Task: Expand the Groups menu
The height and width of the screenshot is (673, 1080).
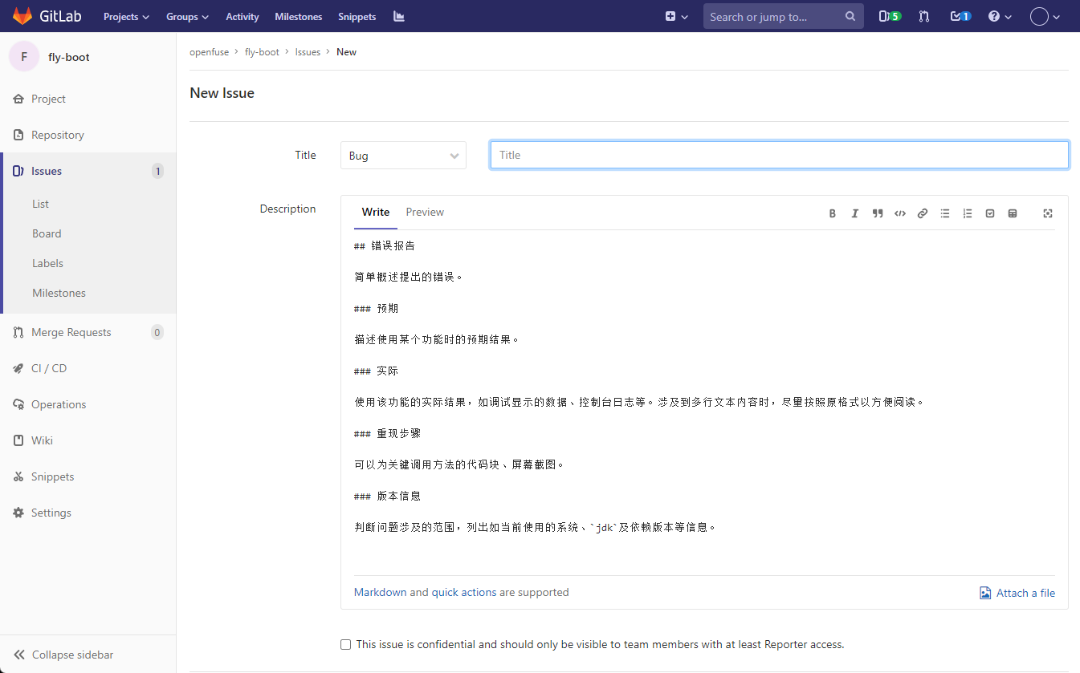Action: 187,16
